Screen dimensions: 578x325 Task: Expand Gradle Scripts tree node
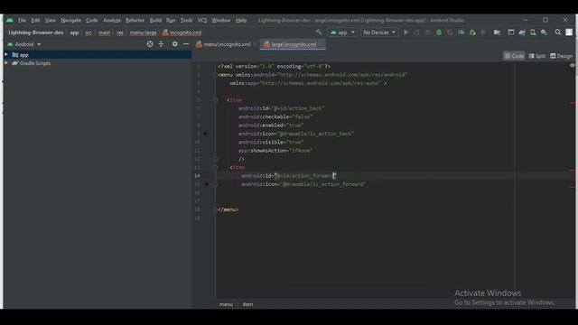coord(6,63)
